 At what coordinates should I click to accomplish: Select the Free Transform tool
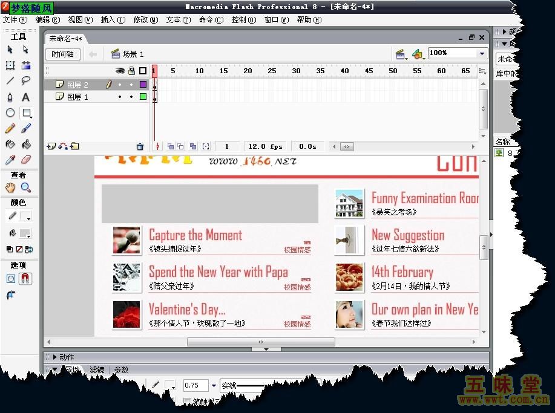coord(10,65)
